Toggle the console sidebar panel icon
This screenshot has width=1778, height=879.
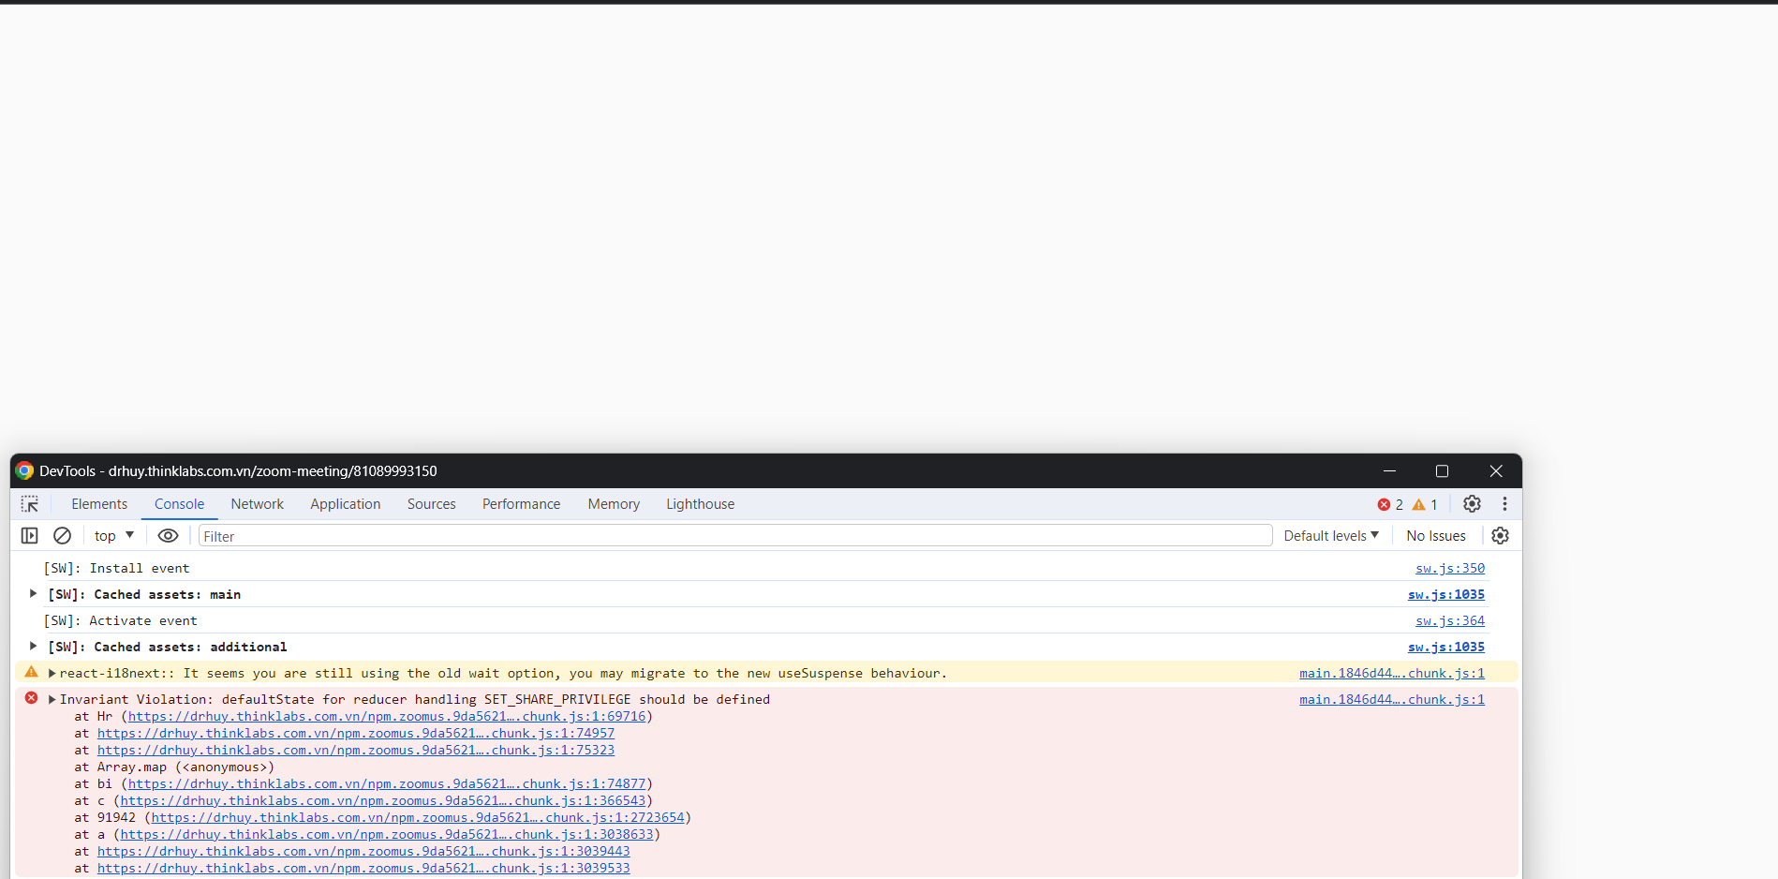(30, 536)
